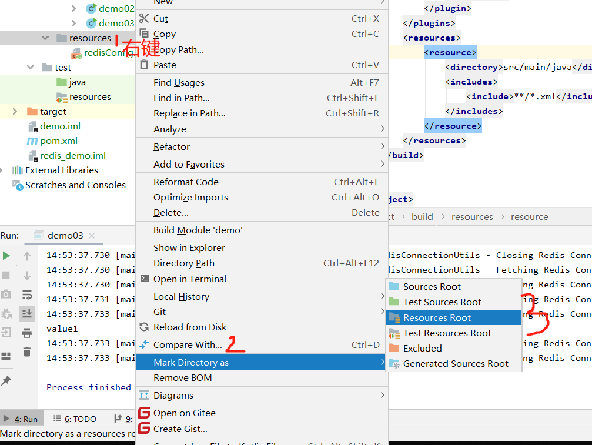
Task: Expand the target folder arrow
Action: [15, 111]
